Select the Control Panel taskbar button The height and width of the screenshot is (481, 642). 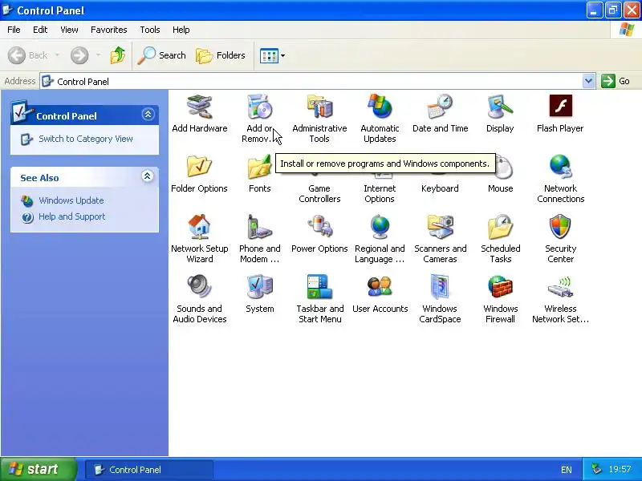click(149, 470)
